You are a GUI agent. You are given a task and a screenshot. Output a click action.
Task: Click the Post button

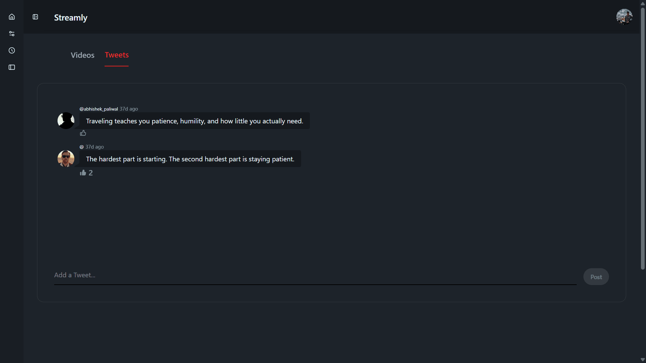pos(596,277)
